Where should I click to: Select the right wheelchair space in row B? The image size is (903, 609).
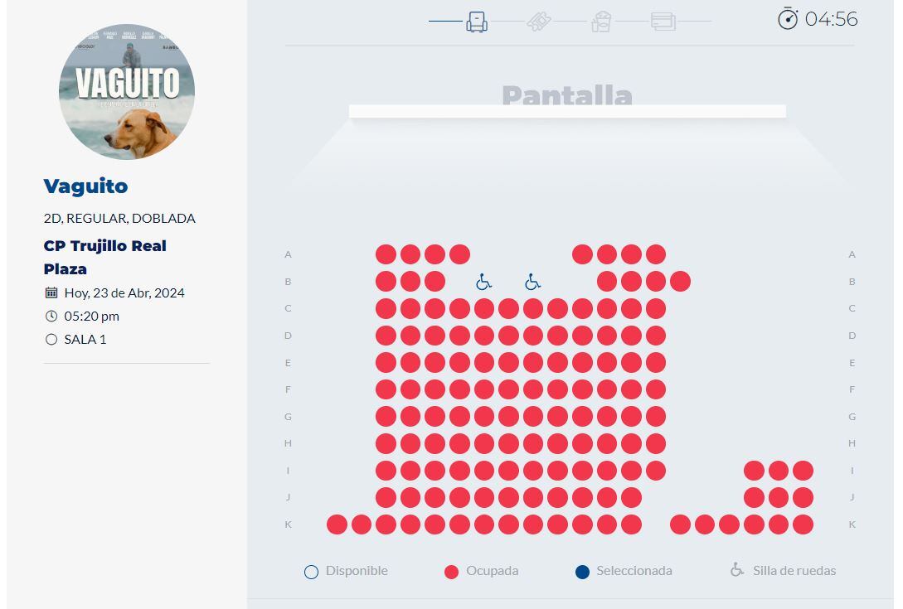(533, 282)
